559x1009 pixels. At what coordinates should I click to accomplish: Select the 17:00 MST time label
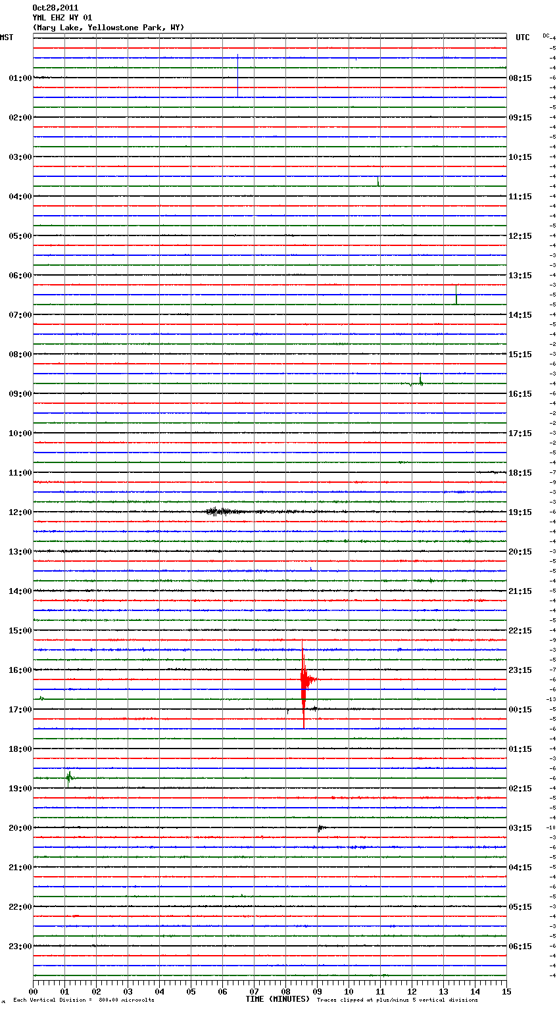pos(20,710)
